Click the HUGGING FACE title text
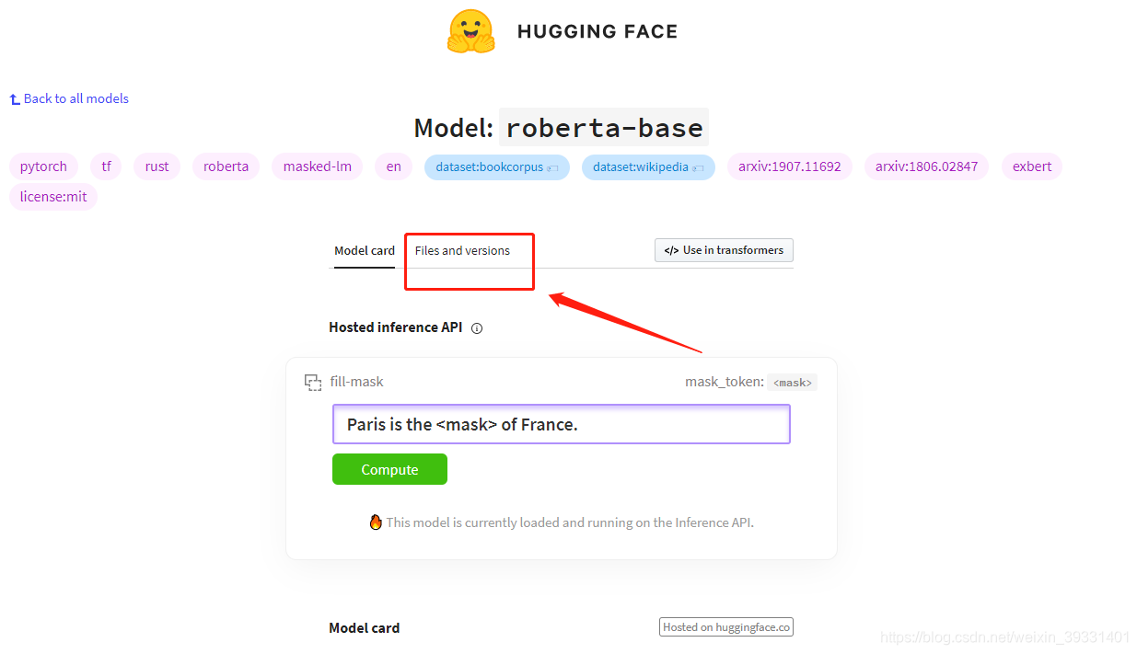Image resolution: width=1137 pixels, height=654 pixels. click(598, 31)
